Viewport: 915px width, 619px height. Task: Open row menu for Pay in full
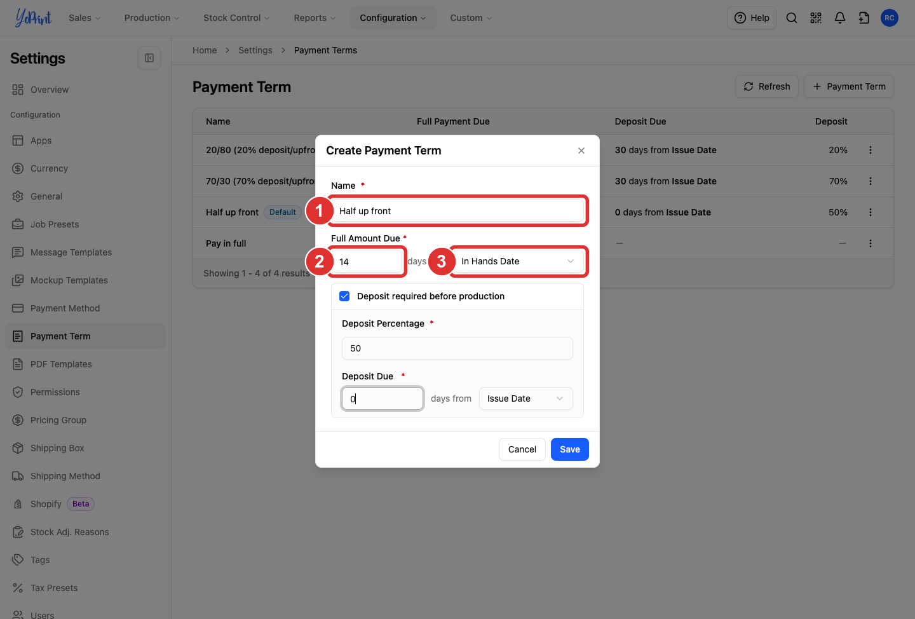(x=871, y=243)
